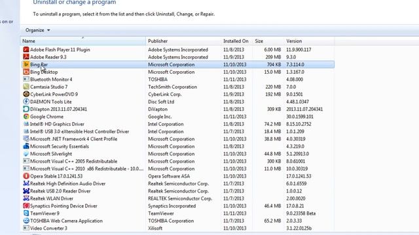Viewport: 419px width, 235px height.
Task: Click the Intel HD Graphics Driver icon
Action: point(26,124)
